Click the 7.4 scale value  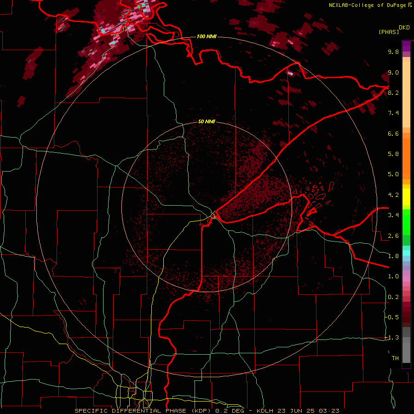(393, 113)
